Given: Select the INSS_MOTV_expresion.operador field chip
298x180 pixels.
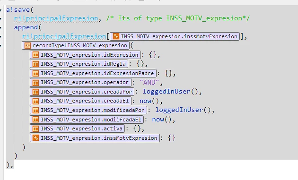Looking at the screenshot, I should 80,82.
